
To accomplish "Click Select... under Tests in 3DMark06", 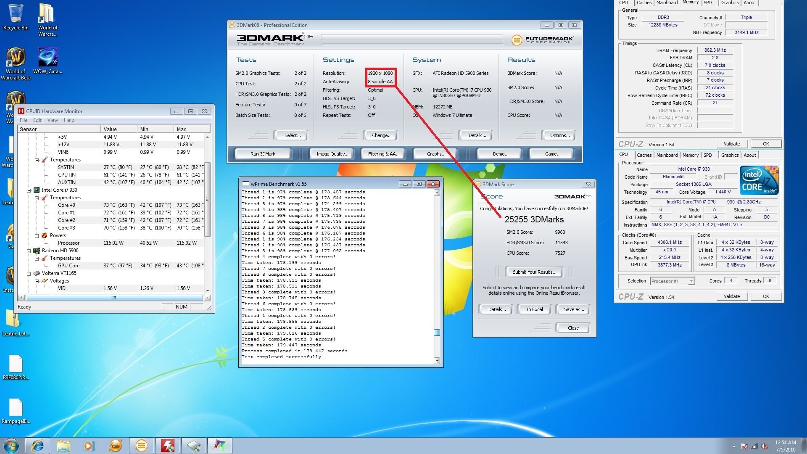I will tap(292, 135).
